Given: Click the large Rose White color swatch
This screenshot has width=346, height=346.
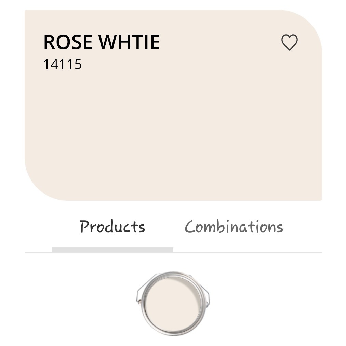Looking at the screenshot, I should pyautogui.click(x=173, y=105).
